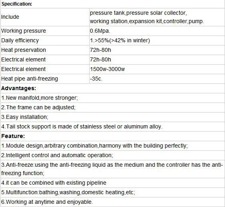The image size is (225, 207).
Task: Select the Include row label
Action: [x=10, y=17]
